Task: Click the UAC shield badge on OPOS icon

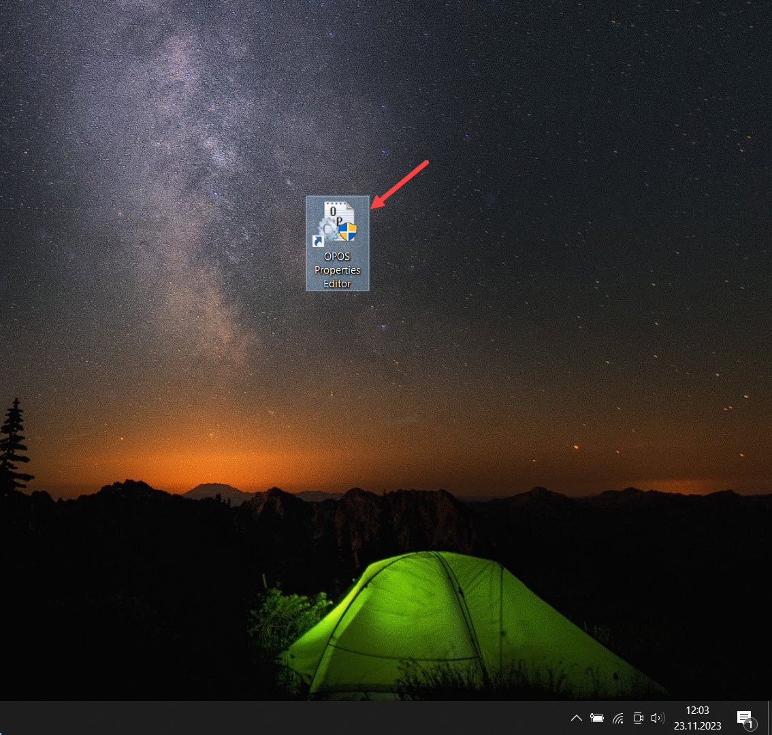Action: point(348,231)
